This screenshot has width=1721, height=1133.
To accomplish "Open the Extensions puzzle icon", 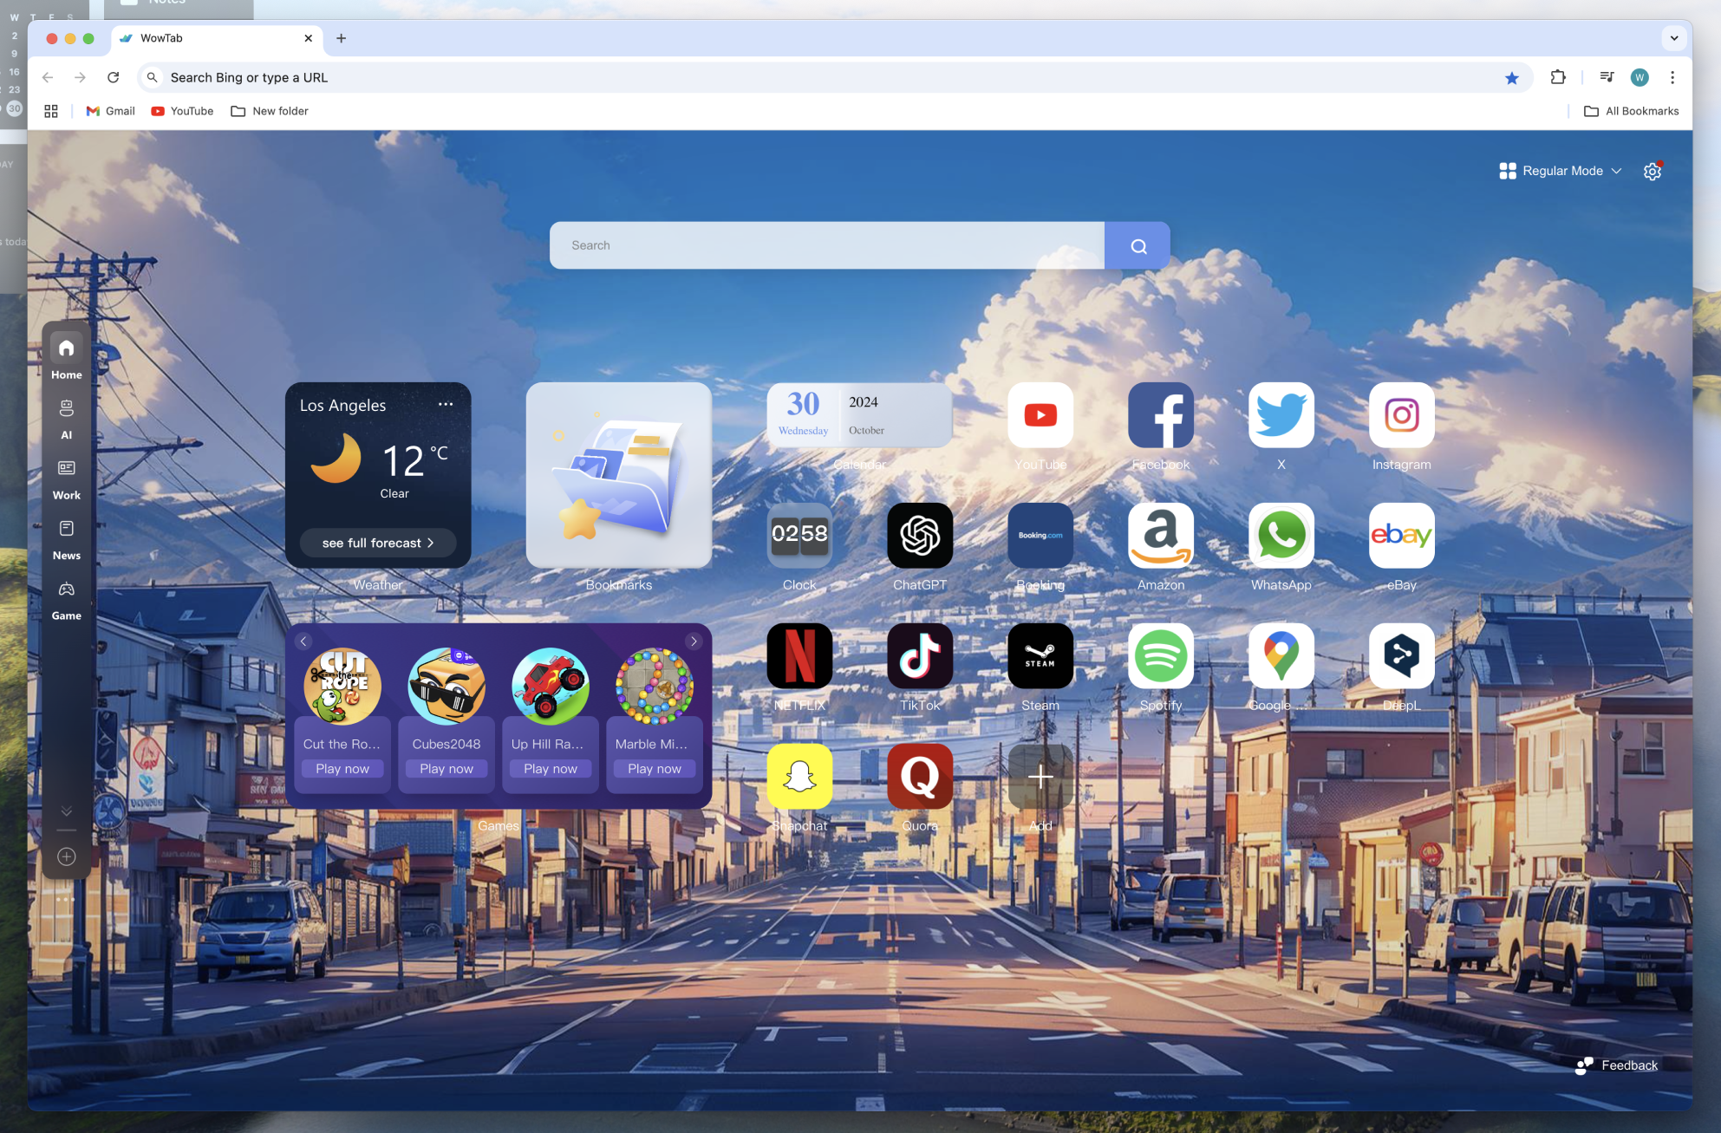I will [1558, 77].
